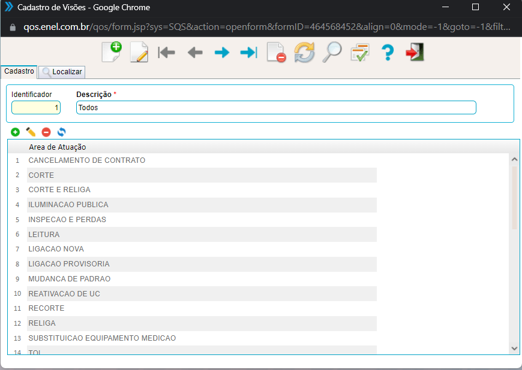Click the Identificador field
The image size is (522, 370).
pos(36,108)
